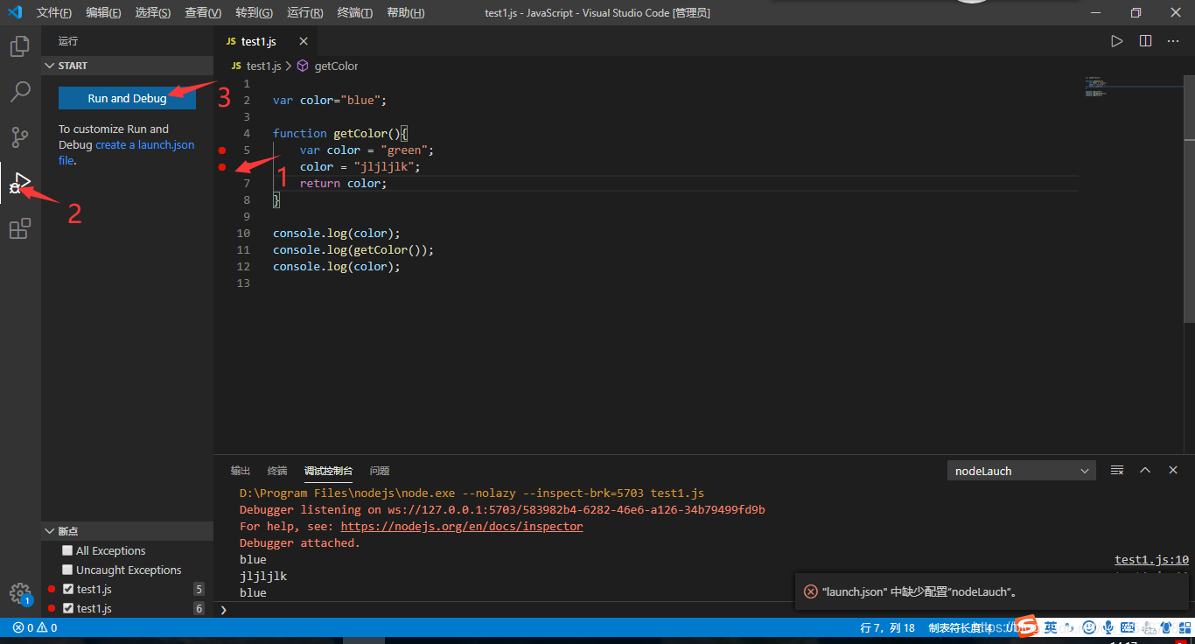
Task: Collapse the START section header
Action: point(127,66)
